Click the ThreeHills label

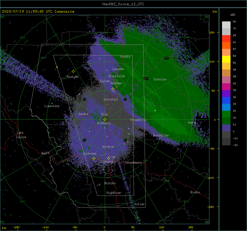coord(138,120)
